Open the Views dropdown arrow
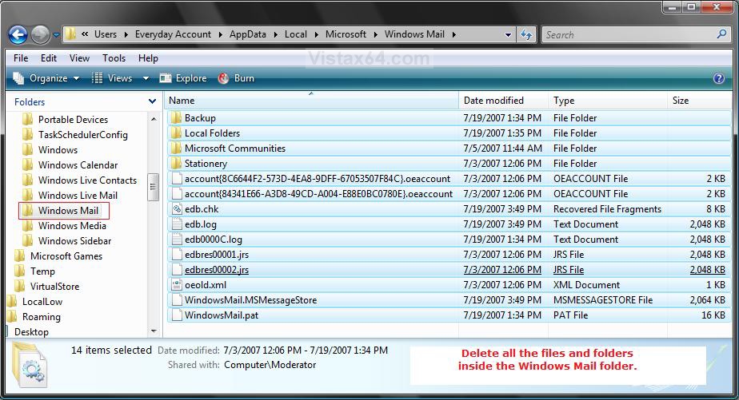Screen dimensions: 739x400 tap(146, 78)
